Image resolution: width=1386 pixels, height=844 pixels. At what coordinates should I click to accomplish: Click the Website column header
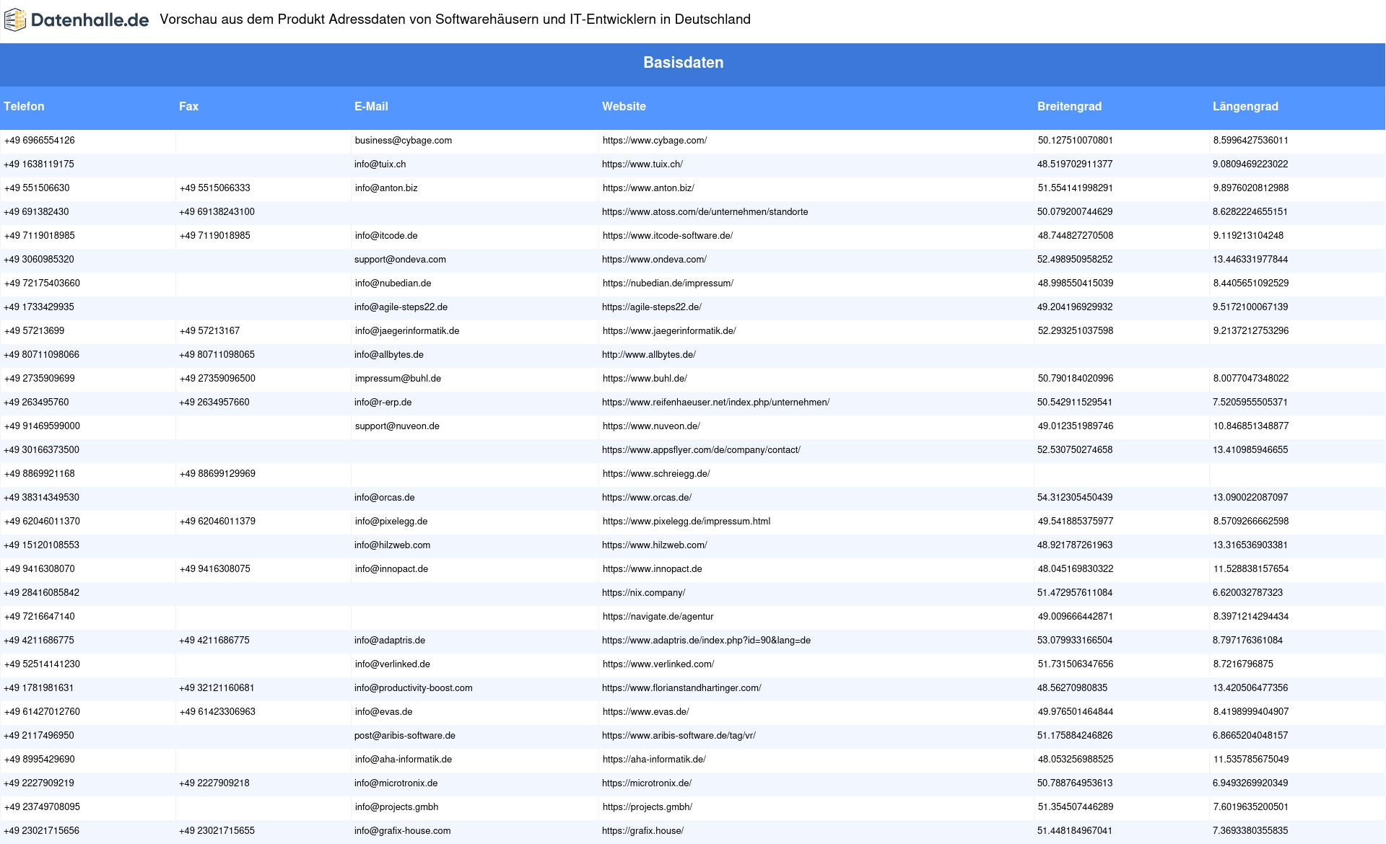pos(624,106)
